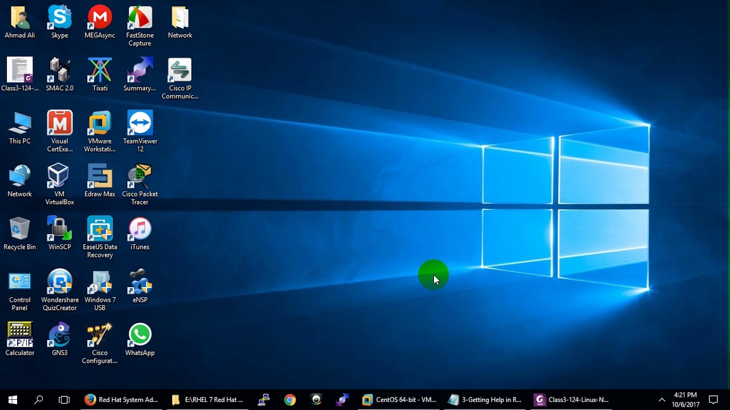Screen dimensions: 730x410
Task: Switch to Class3-124-Linux-N... PDF window
Action: pos(571,400)
